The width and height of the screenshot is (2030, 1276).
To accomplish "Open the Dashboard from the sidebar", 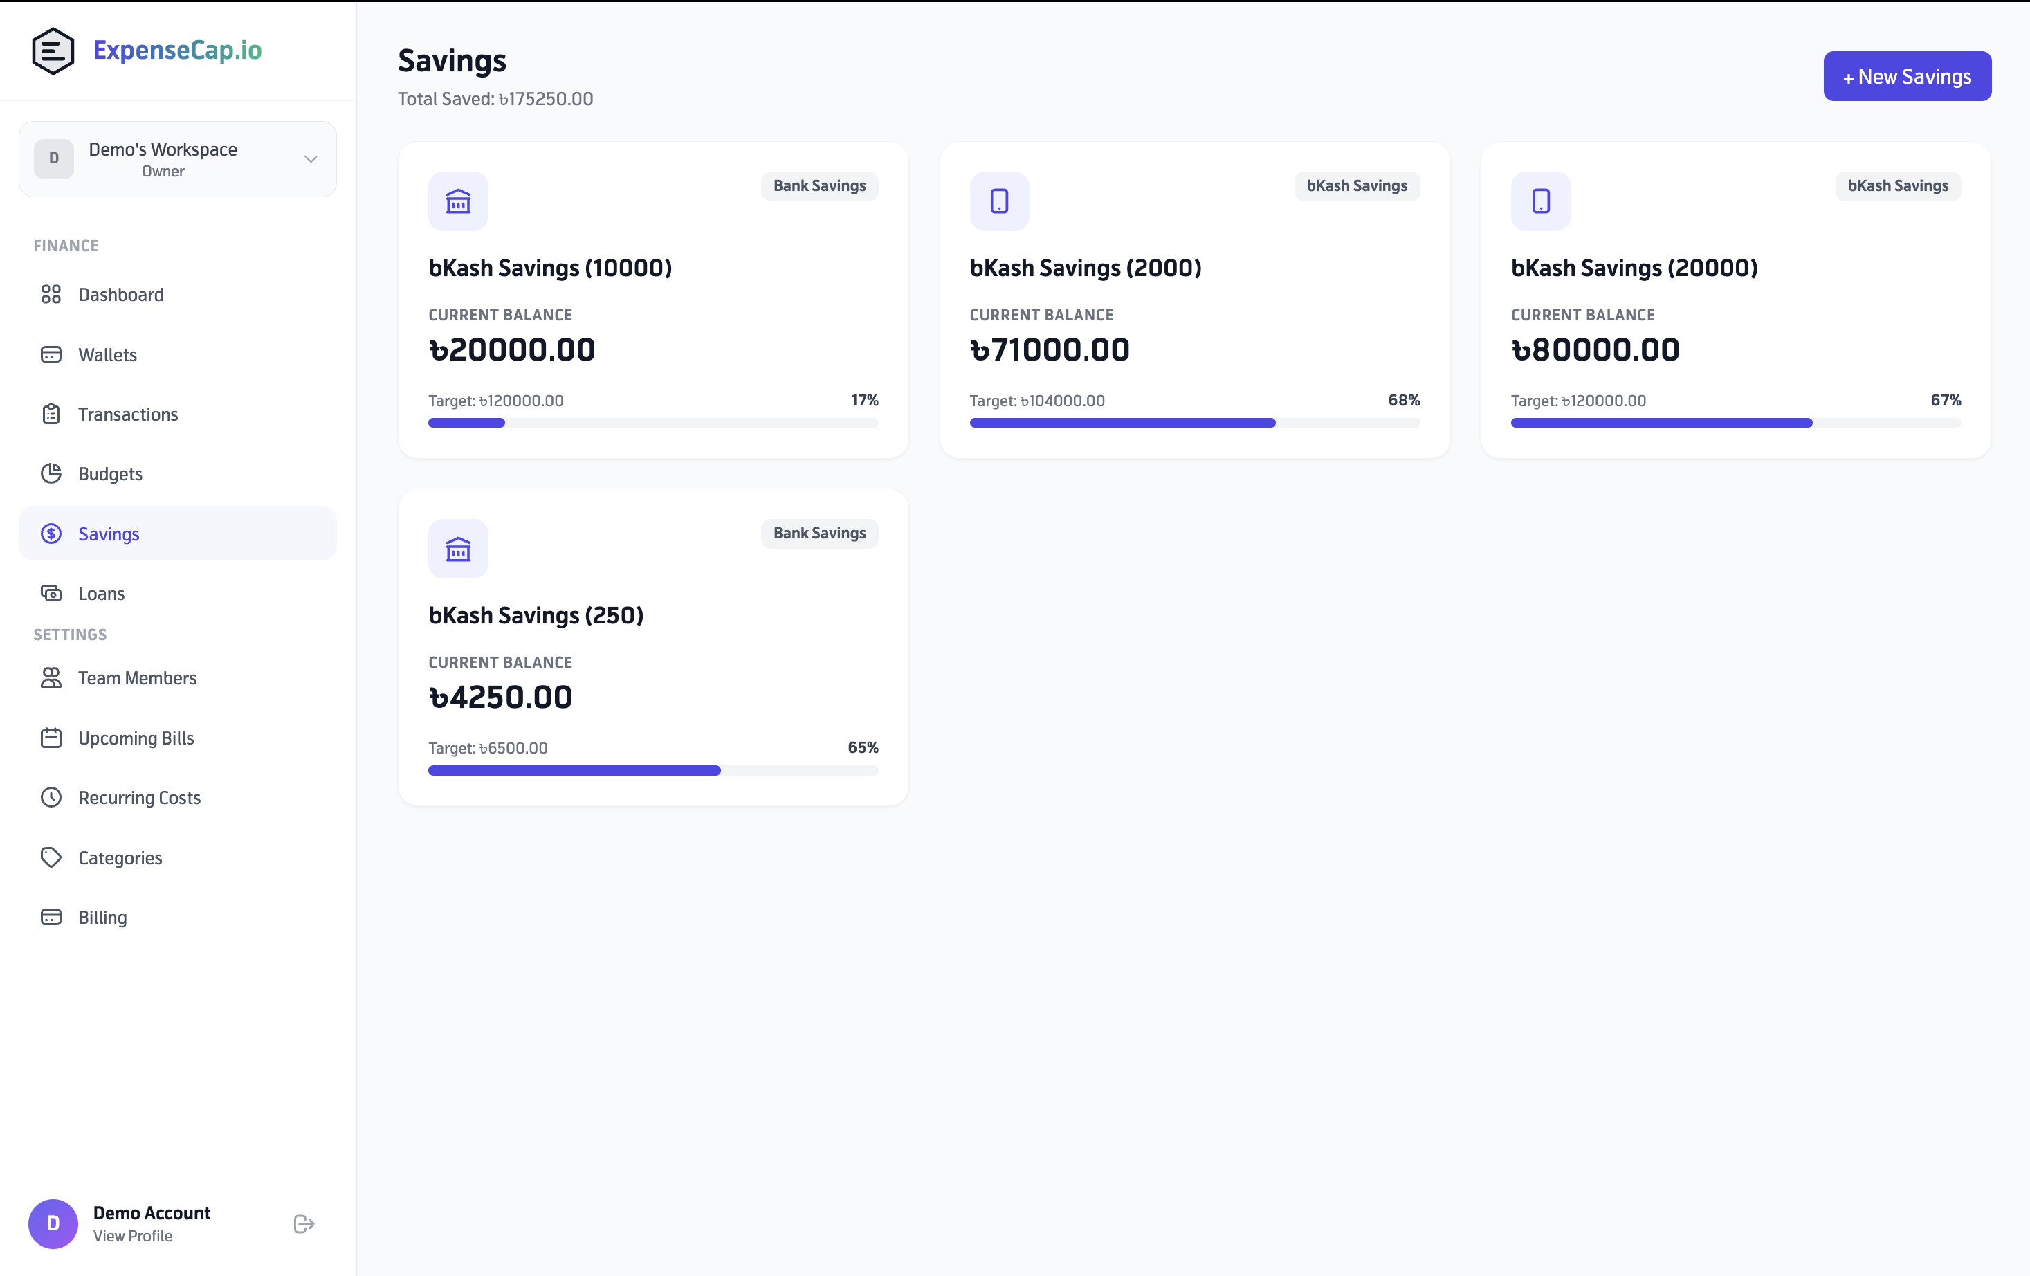I will (51, 294).
